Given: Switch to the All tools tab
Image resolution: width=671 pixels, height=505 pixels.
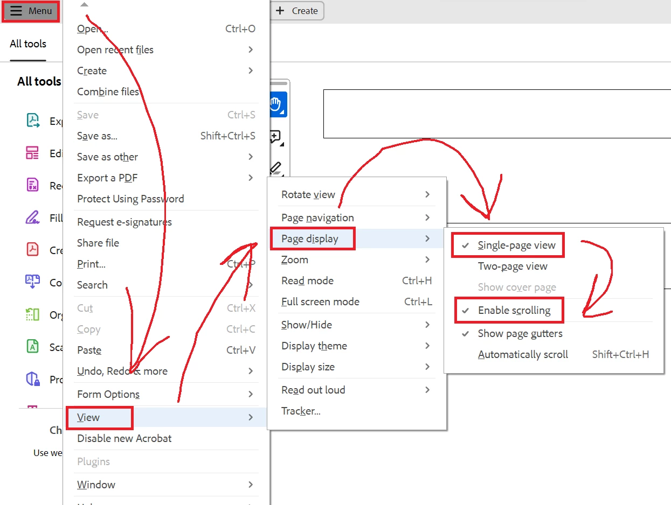Looking at the screenshot, I should coord(28,44).
